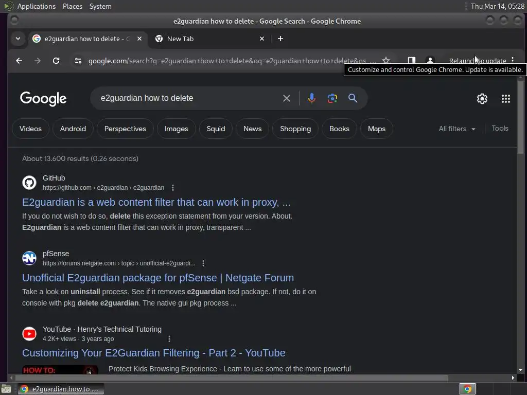Filter results by Books
This screenshot has width=527, height=395.
[x=339, y=129]
